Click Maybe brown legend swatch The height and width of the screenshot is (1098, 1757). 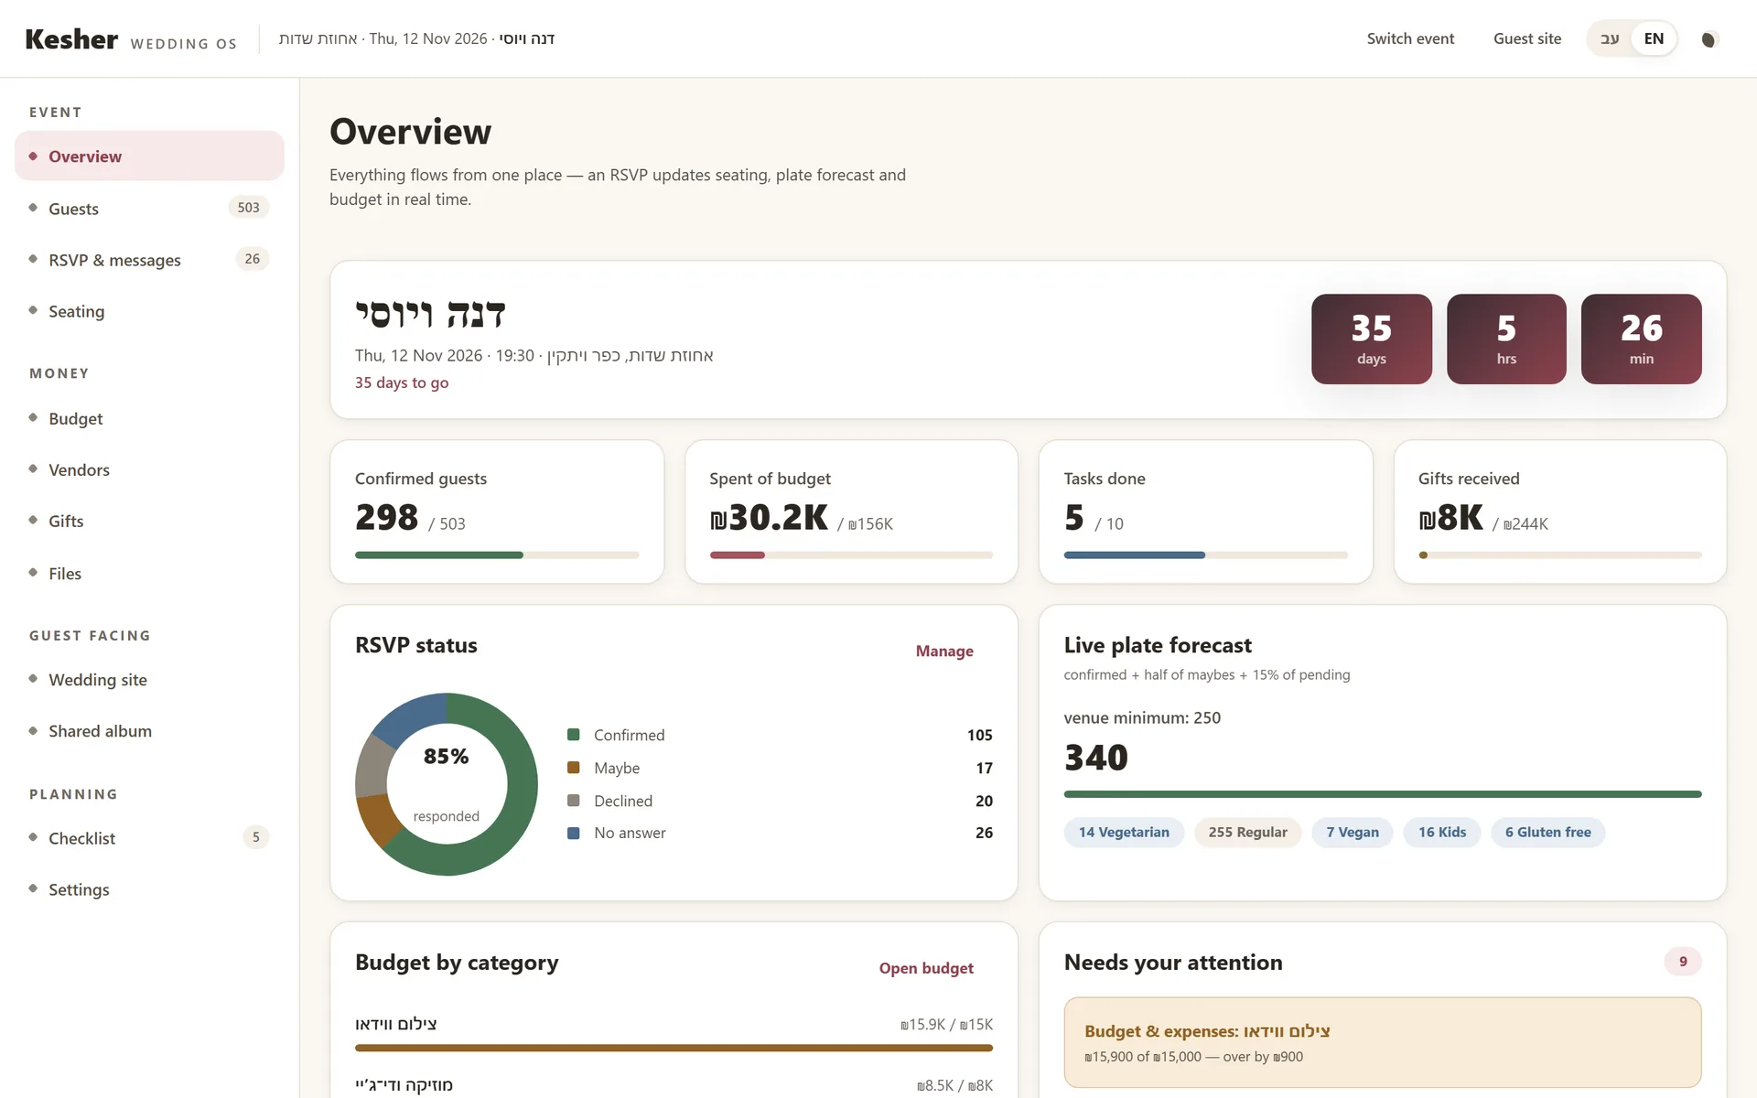[x=574, y=768]
